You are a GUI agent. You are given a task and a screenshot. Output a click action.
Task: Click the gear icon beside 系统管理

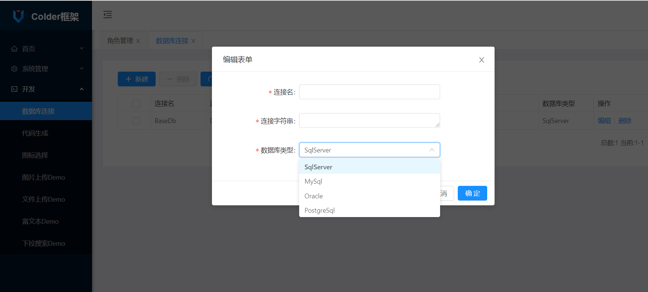click(14, 69)
